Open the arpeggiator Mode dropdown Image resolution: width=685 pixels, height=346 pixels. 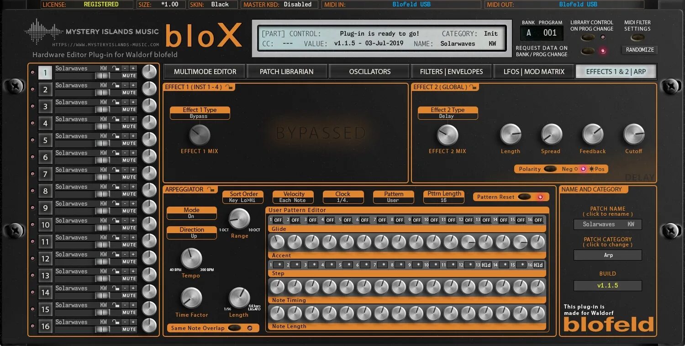(191, 213)
